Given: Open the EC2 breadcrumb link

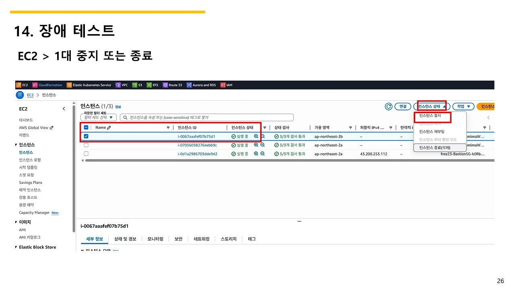Looking at the screenshot, I should pyautogui.click(x=30, y=95).
